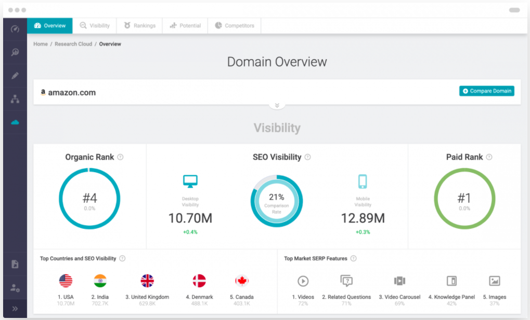This screenshot has width=530, height=320.
Task: Select the Canada flag icon
Action: coord(242,281)
